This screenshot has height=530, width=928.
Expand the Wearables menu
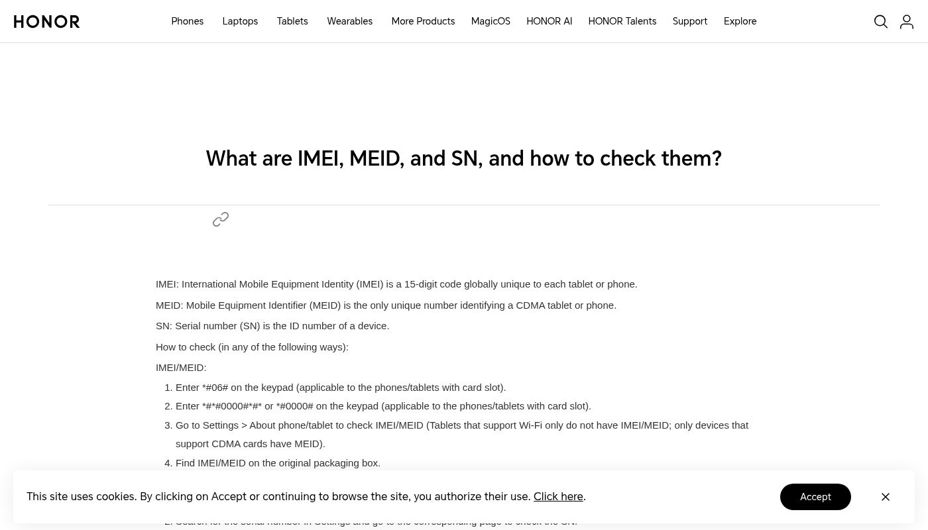(x=349, y=21)
